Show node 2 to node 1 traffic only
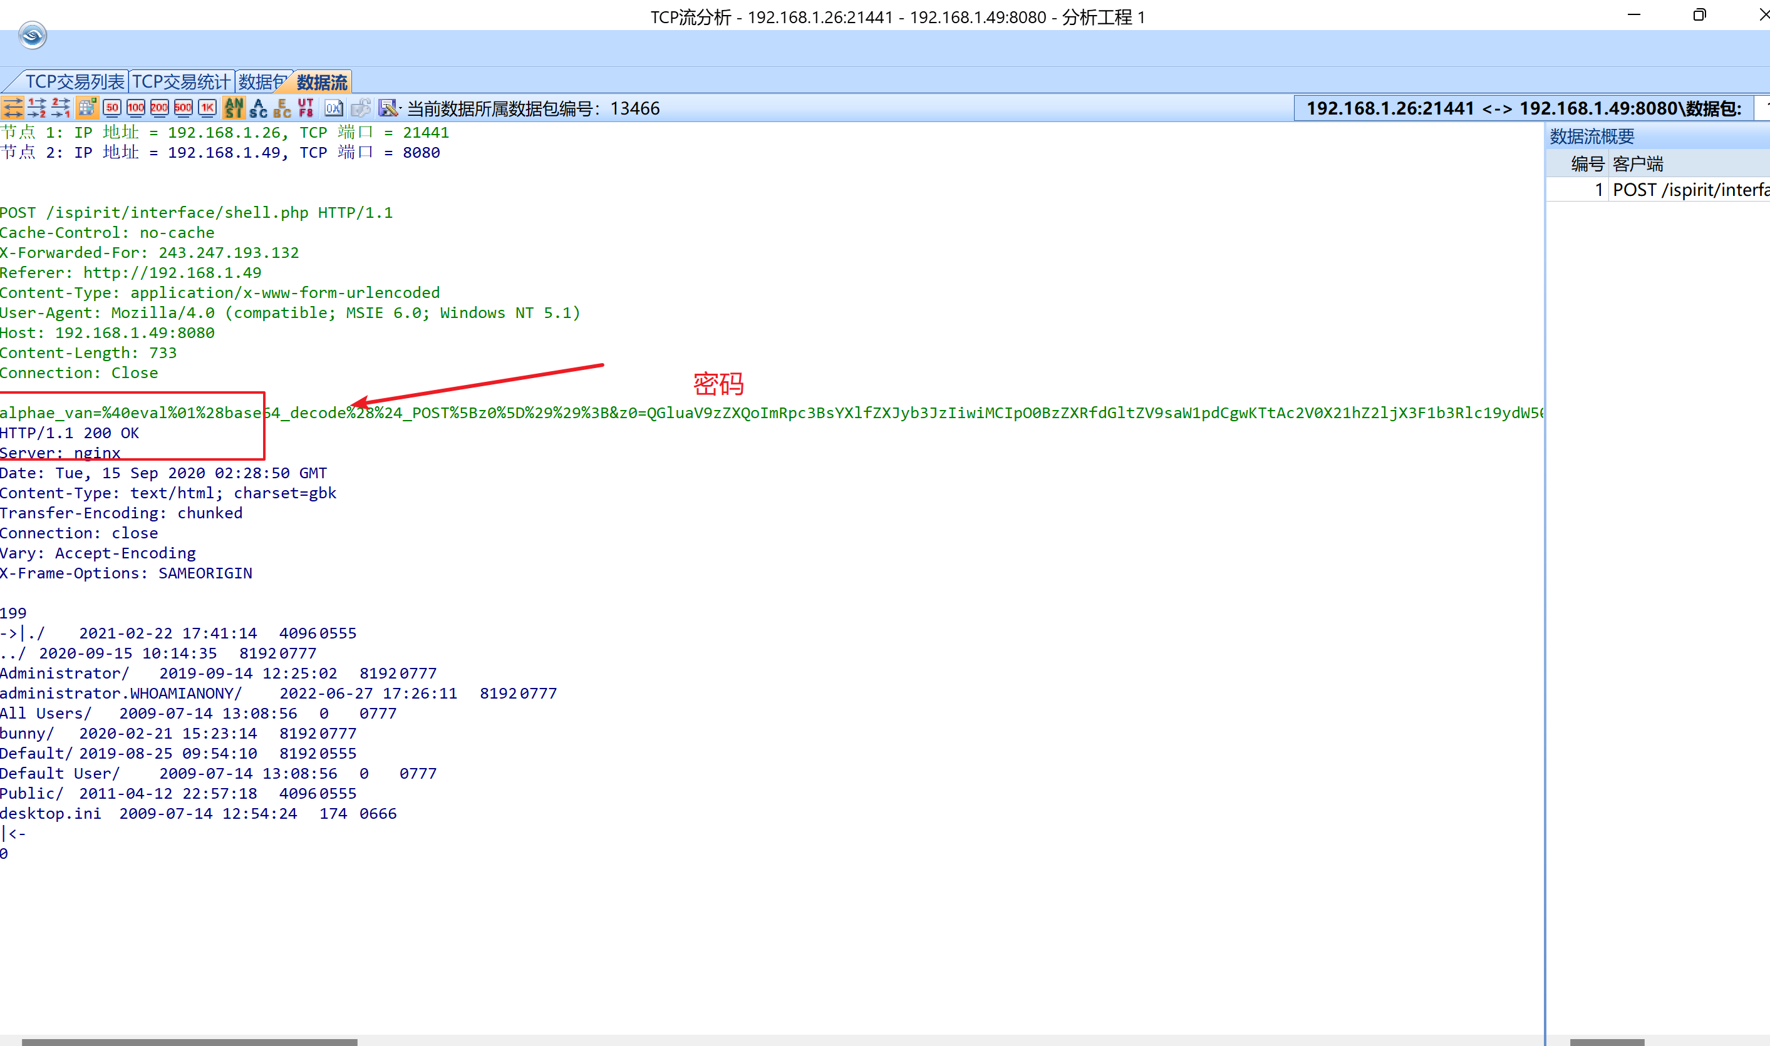Image resolution: width=1770 pixels, height=1046 pixels. [x=61, y=108]
